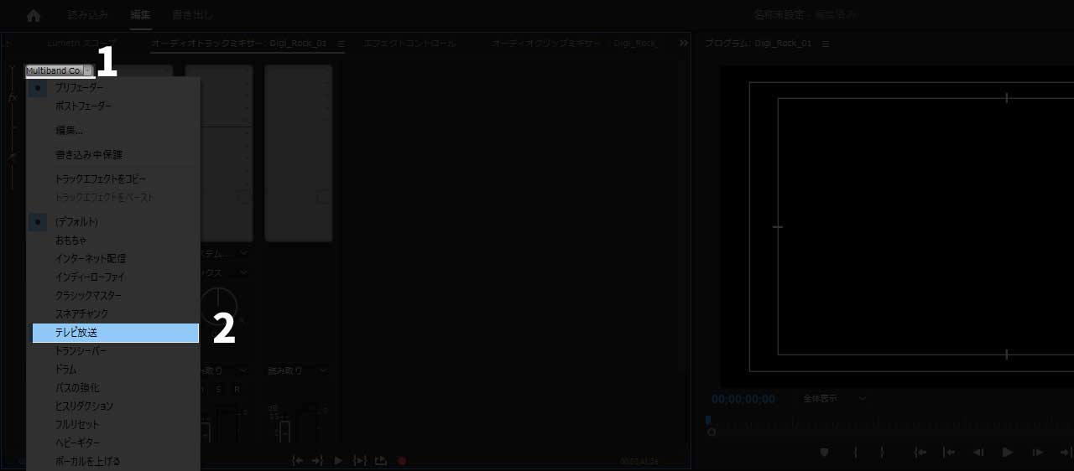Toggle loop playback in audio track mixer
The image size is (1074, 471).
[381, 461]
